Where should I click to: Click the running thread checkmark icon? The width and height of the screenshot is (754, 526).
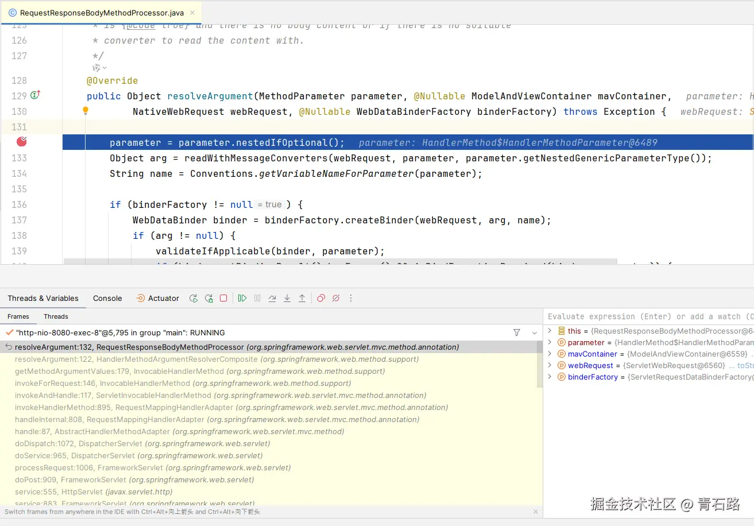pyautogui.click(x=9, y=332)
